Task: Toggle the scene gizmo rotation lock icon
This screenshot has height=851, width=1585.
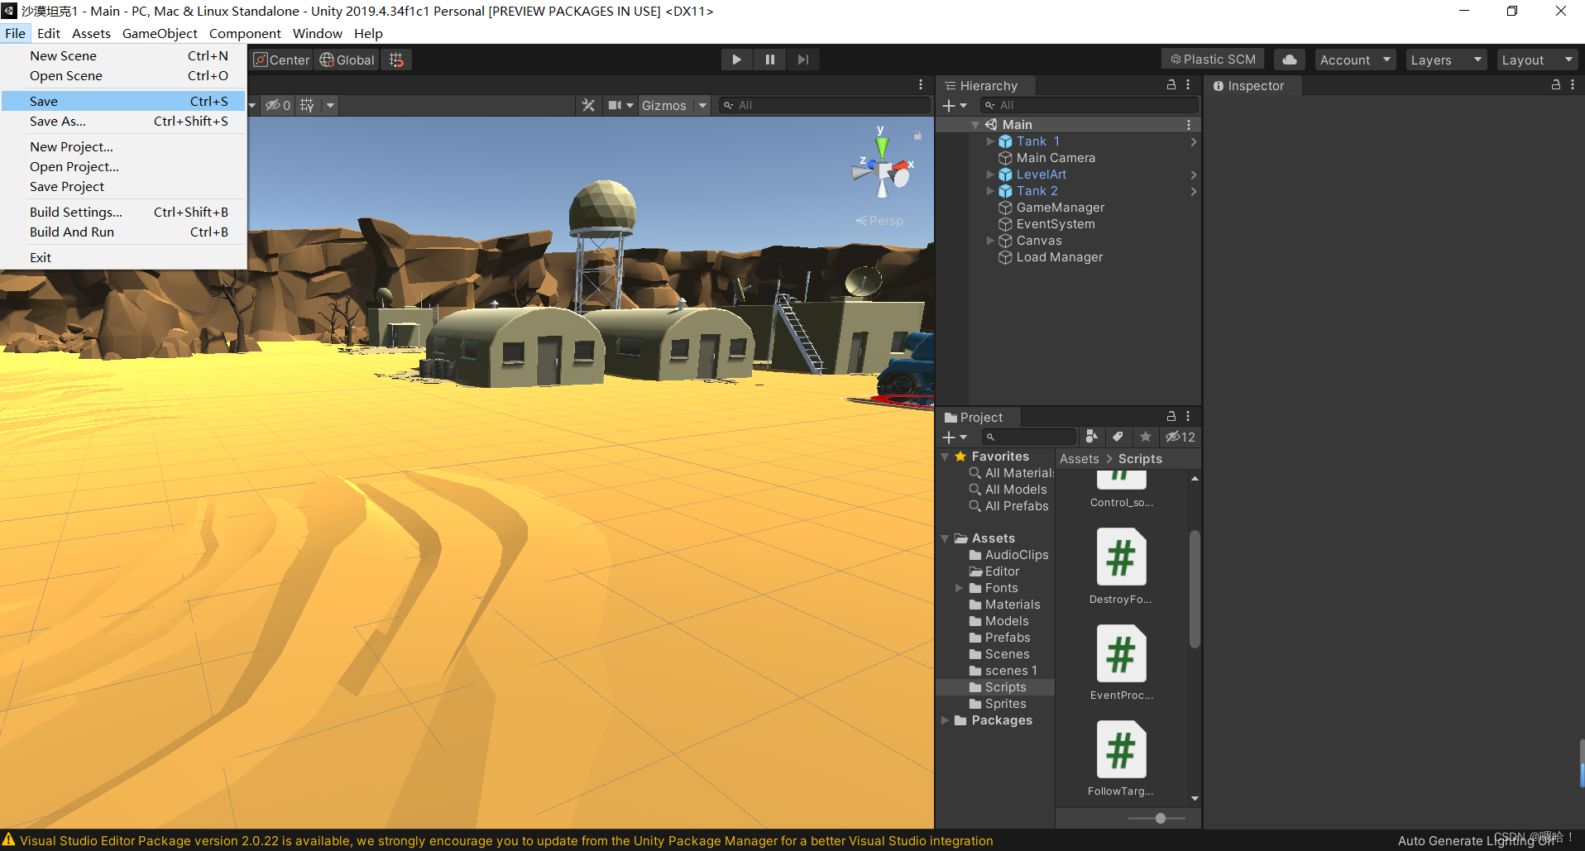Action: [x=917, y=135]
